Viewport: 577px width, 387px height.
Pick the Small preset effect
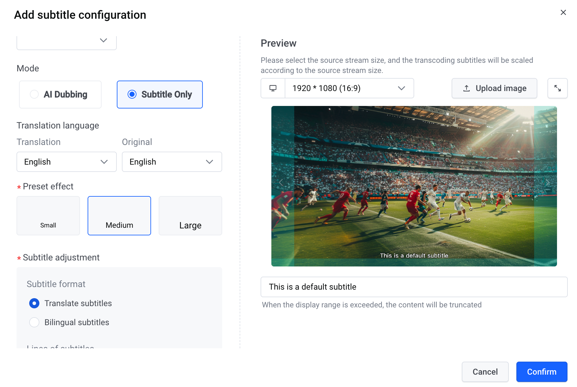coord(48,216)
